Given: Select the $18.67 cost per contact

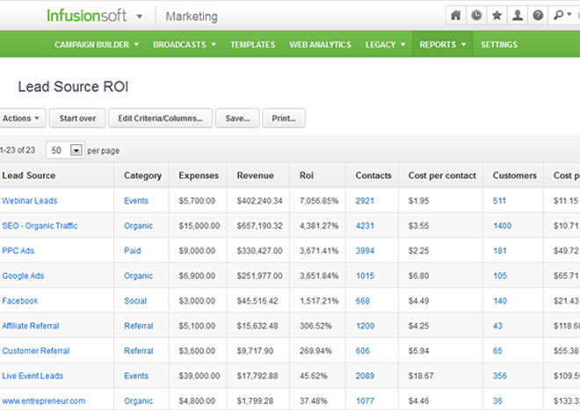Looking at the screenshot, I should pos(421,376).
